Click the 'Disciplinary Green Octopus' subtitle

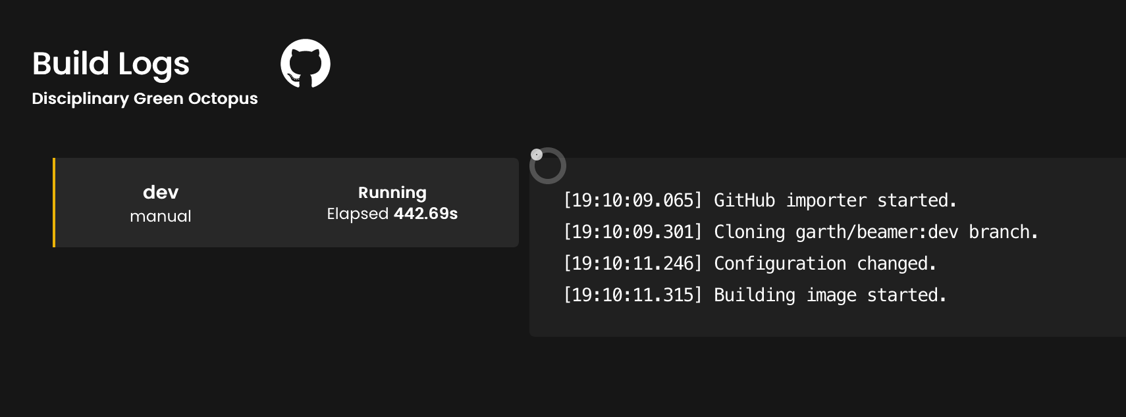click(x=144, y=99)
